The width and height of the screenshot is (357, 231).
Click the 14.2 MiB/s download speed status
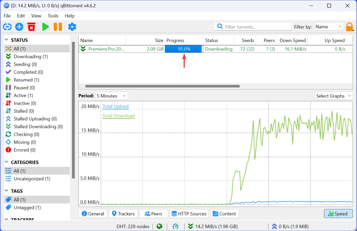[213, 227]
